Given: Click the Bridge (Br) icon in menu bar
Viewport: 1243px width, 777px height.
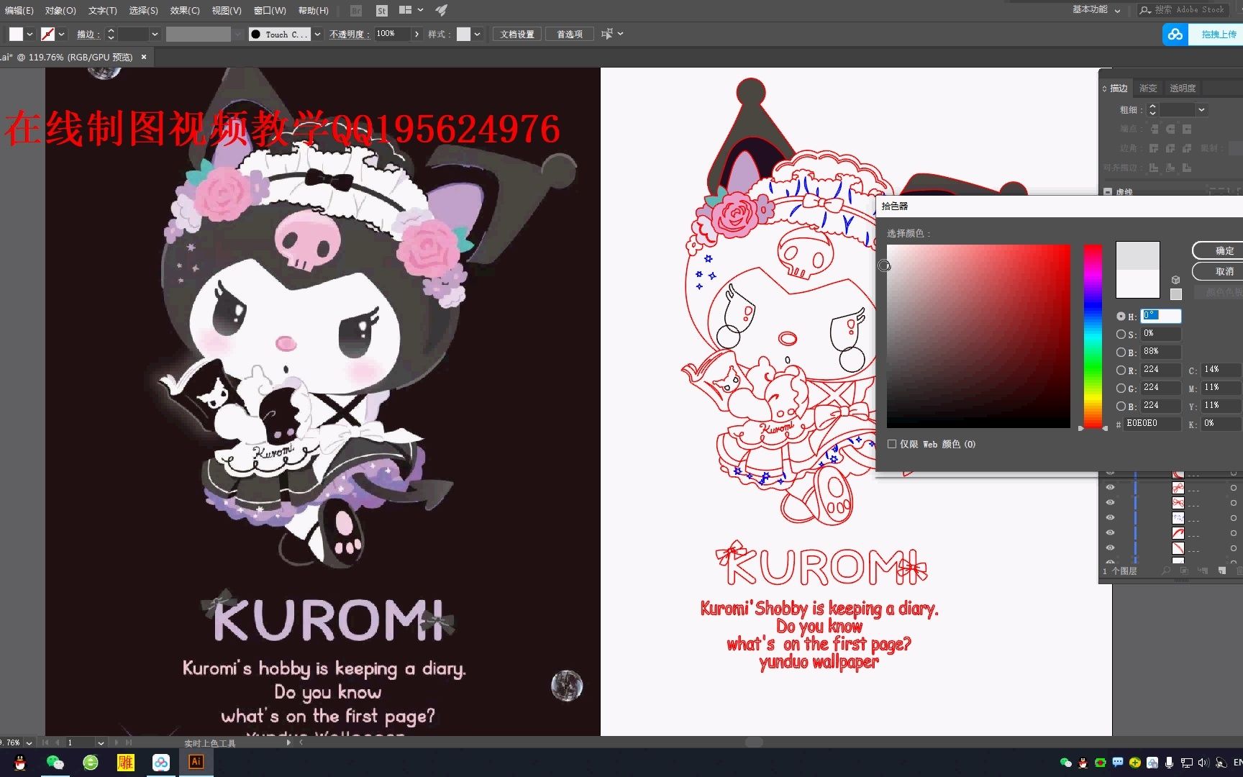Looking at the screenshot, I should 356,11.
